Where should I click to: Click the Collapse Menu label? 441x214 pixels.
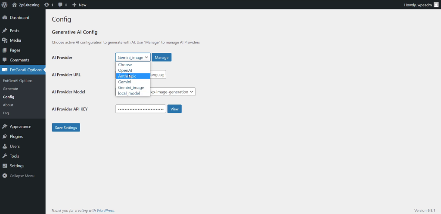click(x=22, y=176)
